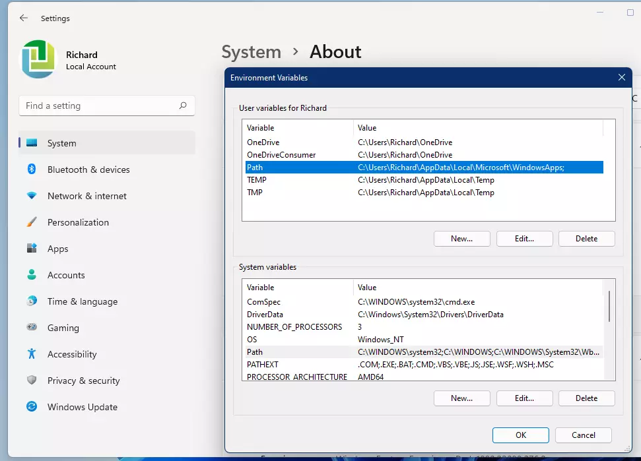This screenshot has width=641, height=461.
Task: Click the magnifier icon in the search box
Action: point(183,106)
